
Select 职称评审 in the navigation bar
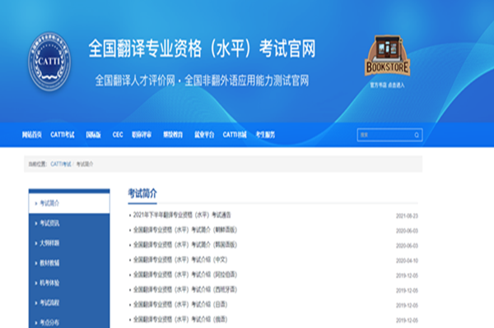[142, 135]
